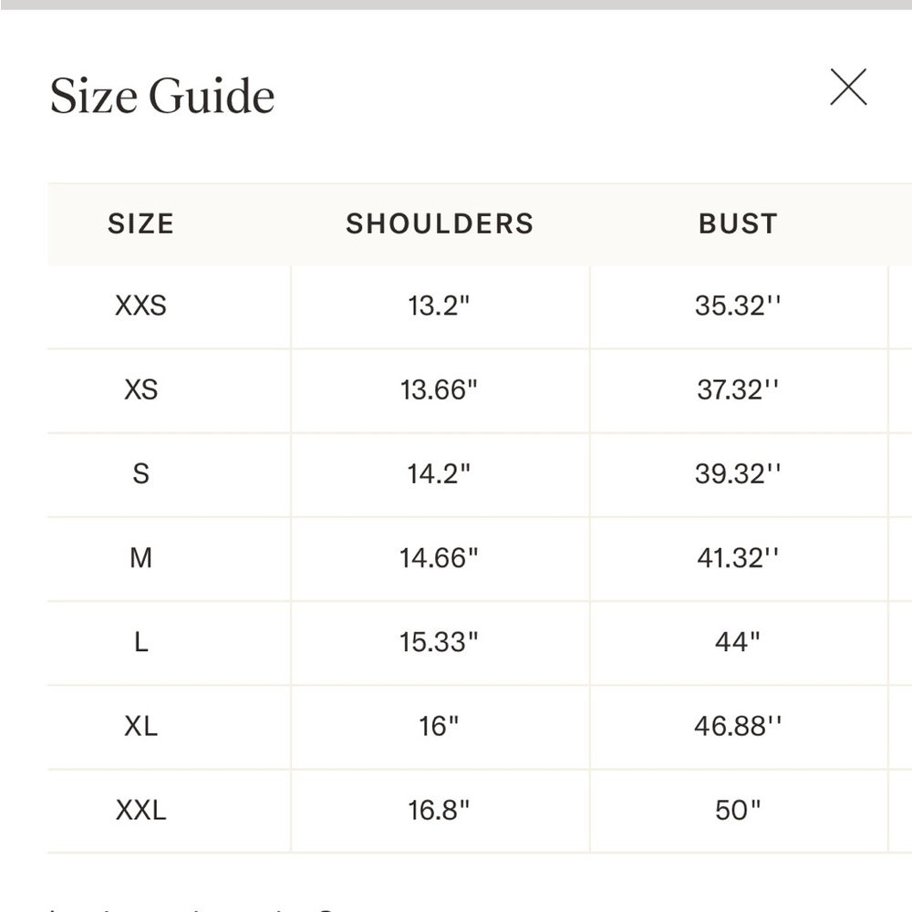
Task: Select the 14.66" shoulders cell
Action: [x=439, y=558]
